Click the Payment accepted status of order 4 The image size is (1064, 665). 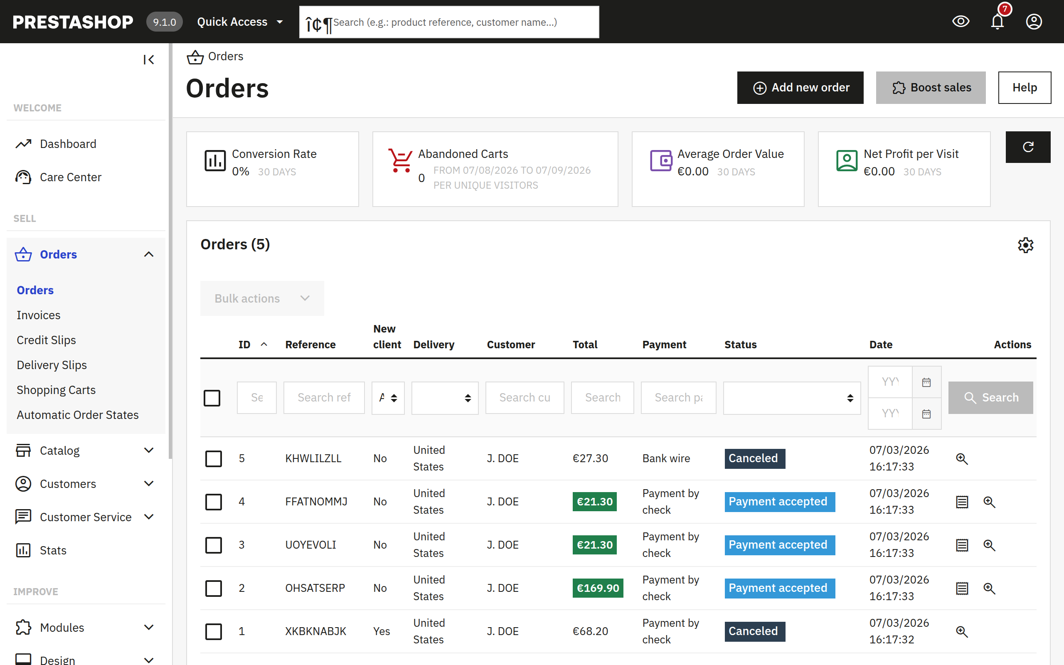pos(779,502)
